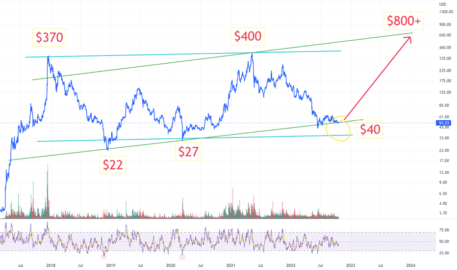Click the 900.00 price axis label
The height and width of the screenshot is (270, 457).
click(445, 25)
